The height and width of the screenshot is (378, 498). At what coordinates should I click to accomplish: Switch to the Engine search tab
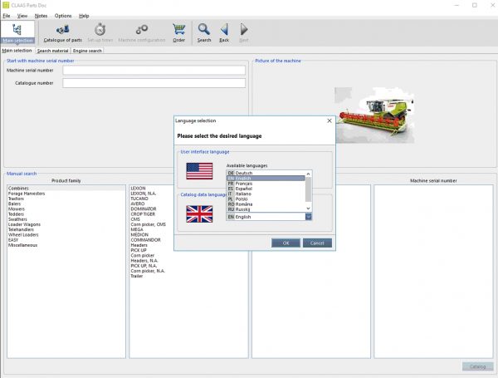pos(87,51)
